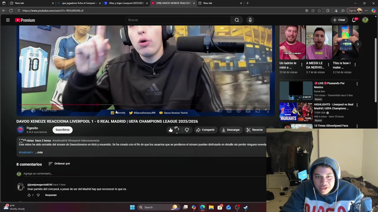The width and height of the screenshot is (378, 212).
Task: Switch to 'que jugadores ficho el liverpool' tab
Action: (x=79, y=3)
